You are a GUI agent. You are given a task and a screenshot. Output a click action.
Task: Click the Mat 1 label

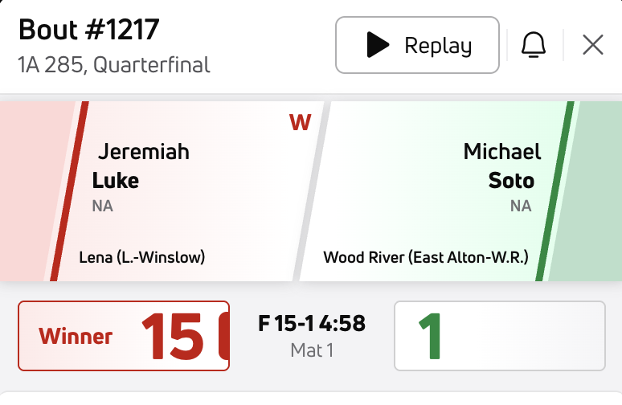click(312, 350)
